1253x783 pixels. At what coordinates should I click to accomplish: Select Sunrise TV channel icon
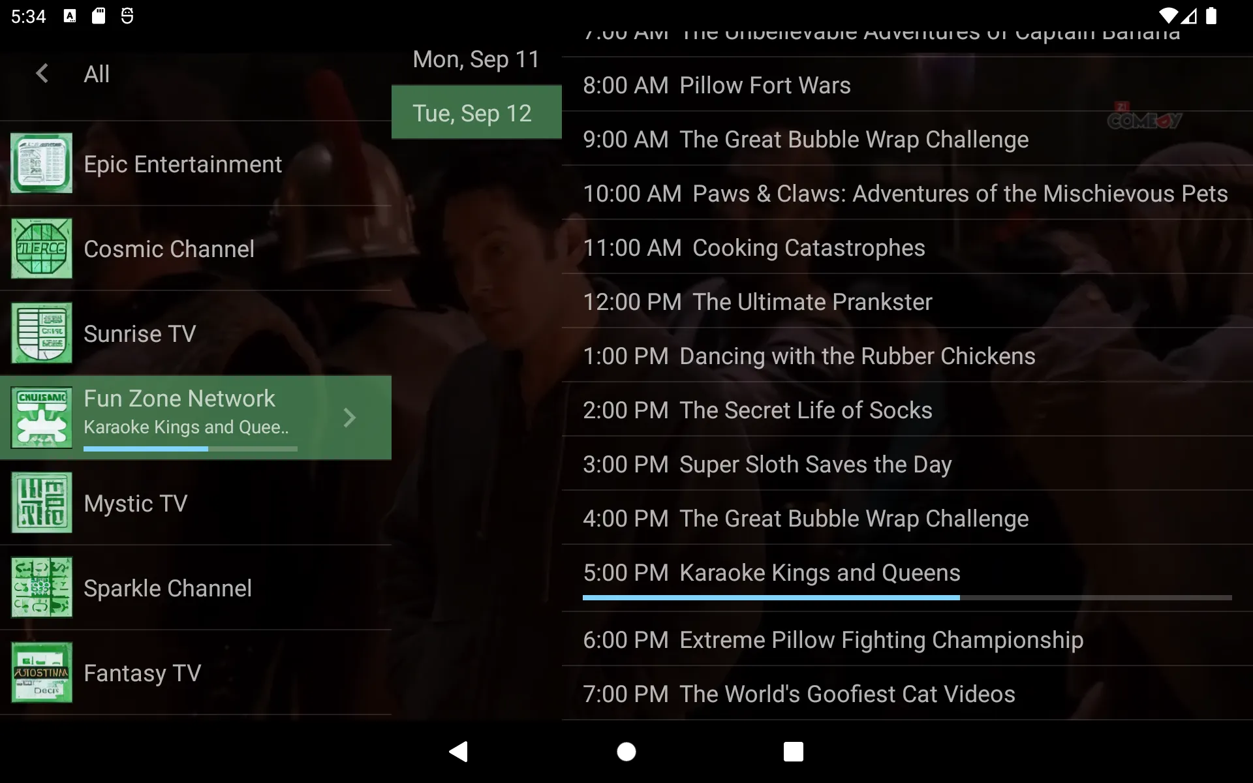(42, 333)
